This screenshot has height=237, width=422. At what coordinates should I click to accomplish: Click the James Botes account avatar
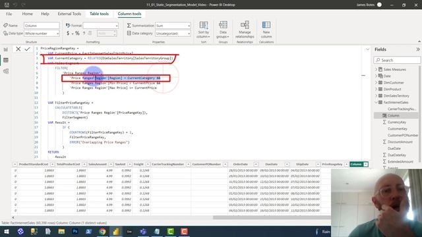[x=379, y=5]
